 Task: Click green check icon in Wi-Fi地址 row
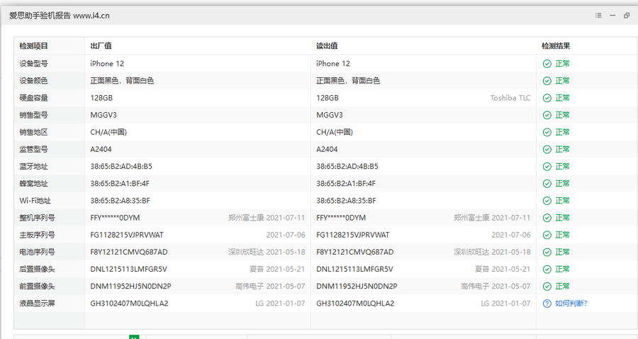547,200
